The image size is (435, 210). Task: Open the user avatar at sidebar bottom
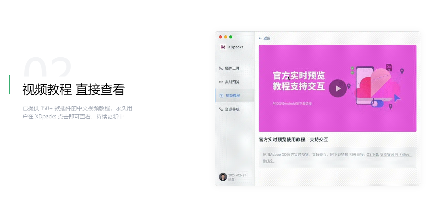223,177
